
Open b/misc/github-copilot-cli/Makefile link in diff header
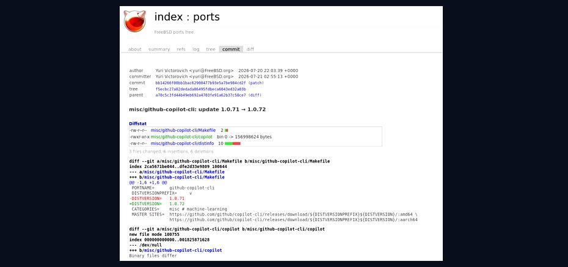184,177
